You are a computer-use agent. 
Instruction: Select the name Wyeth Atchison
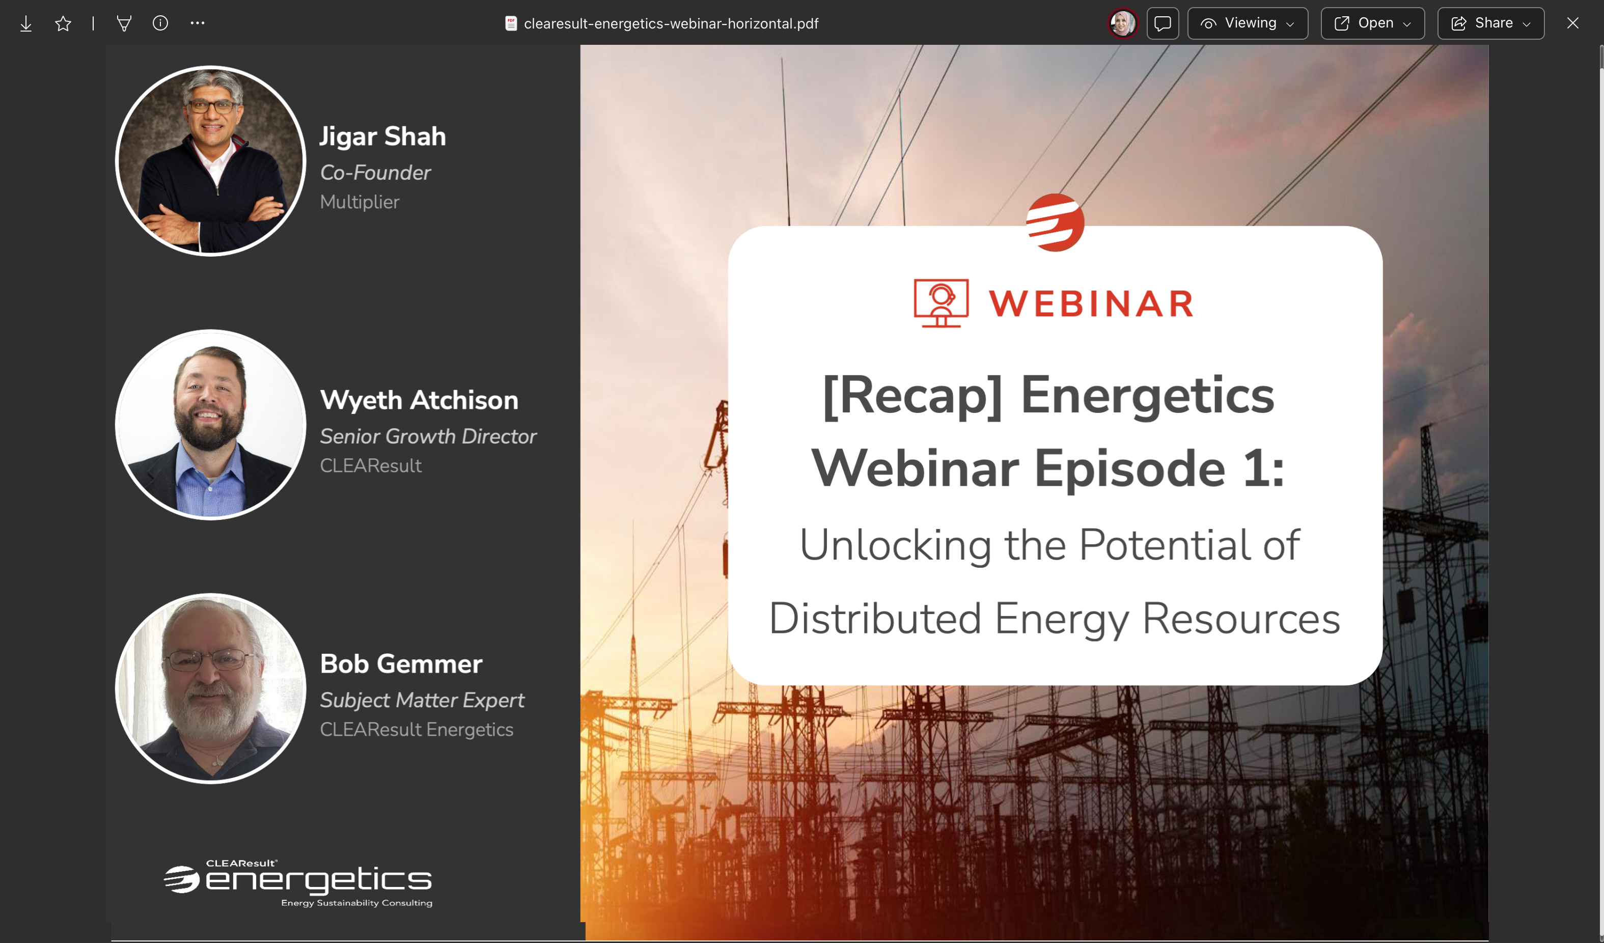419,400
